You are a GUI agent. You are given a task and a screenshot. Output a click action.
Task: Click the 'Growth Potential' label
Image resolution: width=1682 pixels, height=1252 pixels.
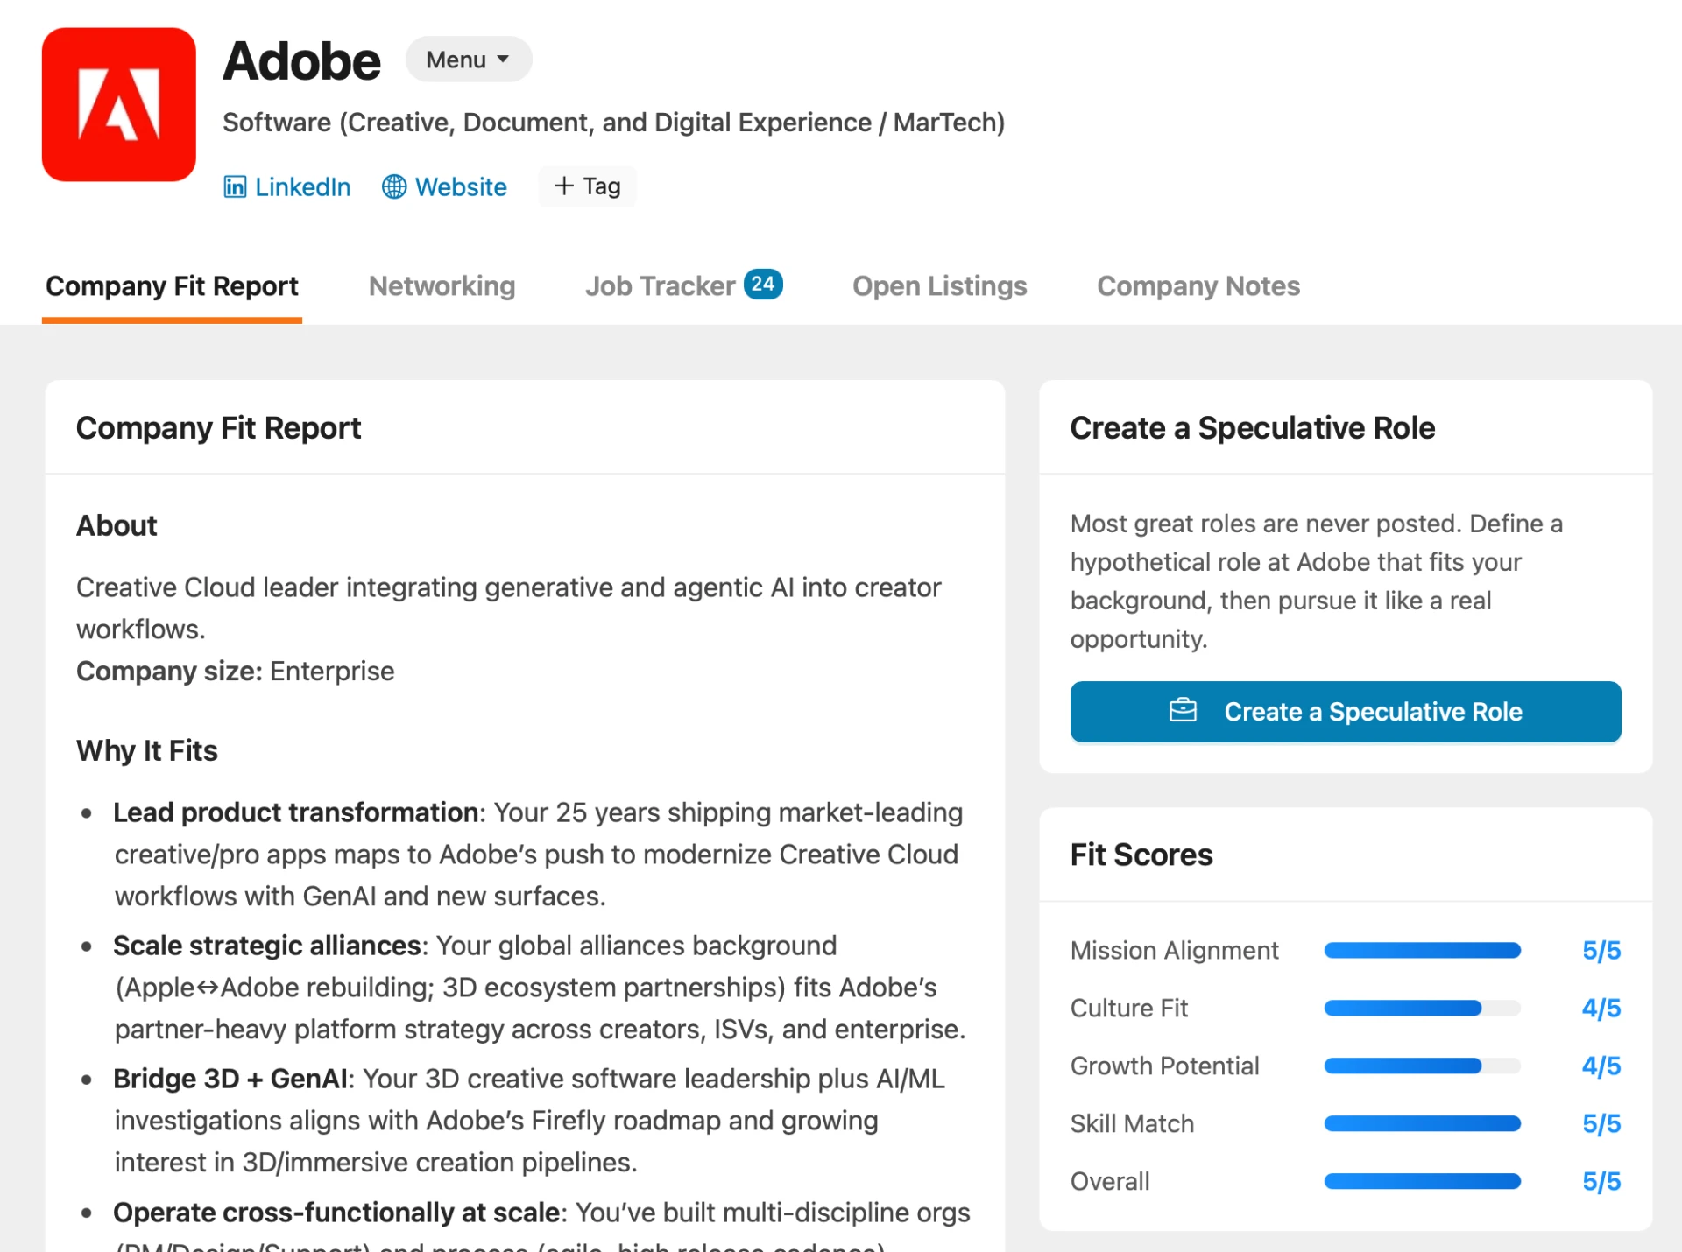click(x=1165, y=1066)
